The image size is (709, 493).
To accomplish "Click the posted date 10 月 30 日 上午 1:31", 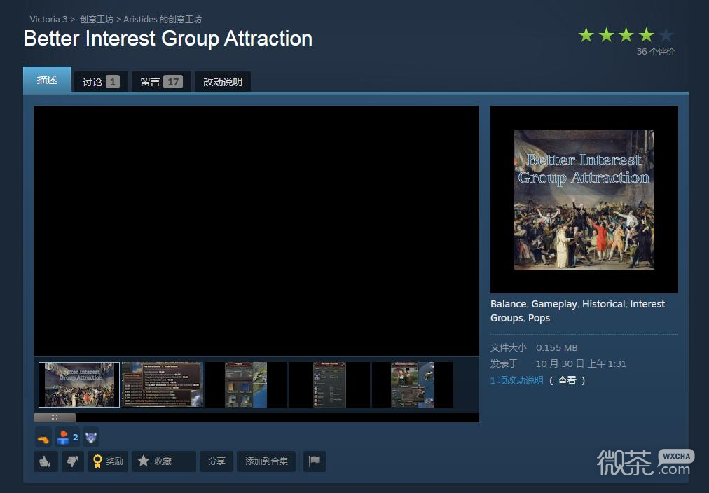I will 581,363.
